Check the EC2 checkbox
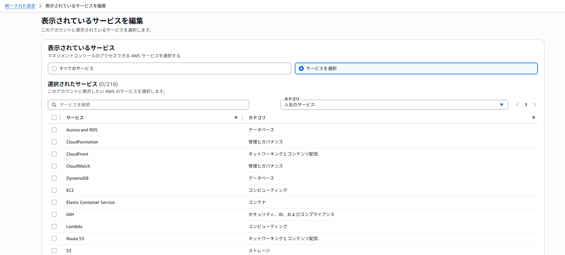Screen dimensions: 565x255 click(54, 190)
